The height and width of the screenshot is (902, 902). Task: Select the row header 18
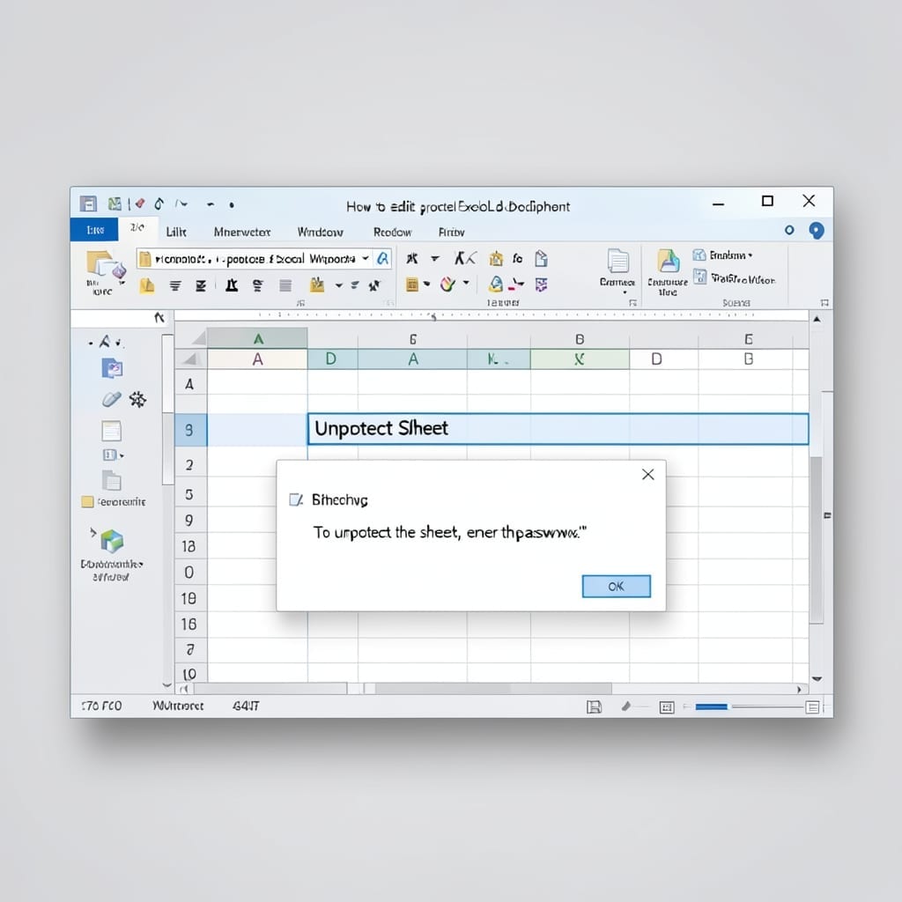pos(190,598)
